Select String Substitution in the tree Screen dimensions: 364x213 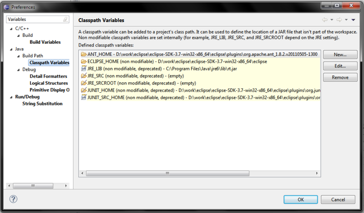tap(42, 104)
